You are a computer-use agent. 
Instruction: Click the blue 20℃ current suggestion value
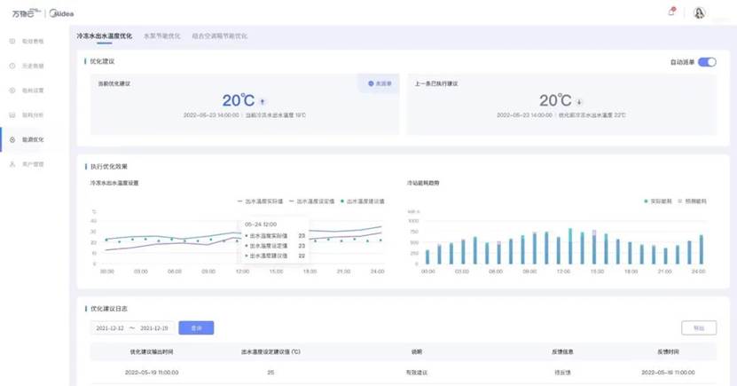coord(239,100)
